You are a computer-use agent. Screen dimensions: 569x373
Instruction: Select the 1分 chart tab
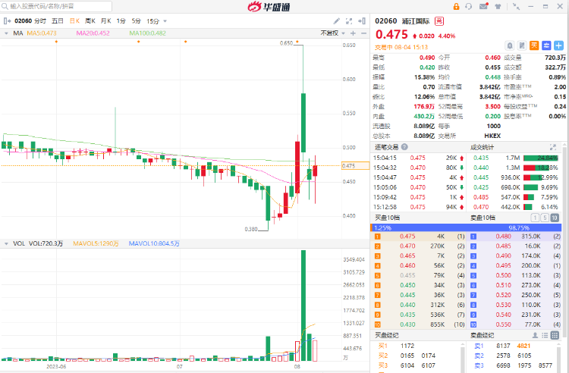(x=121, y=21)
